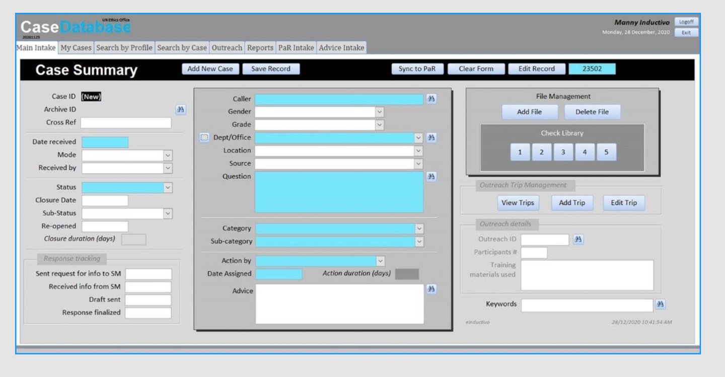
Task: Open the Status dropdown list
Action: [x=168, y=188]
